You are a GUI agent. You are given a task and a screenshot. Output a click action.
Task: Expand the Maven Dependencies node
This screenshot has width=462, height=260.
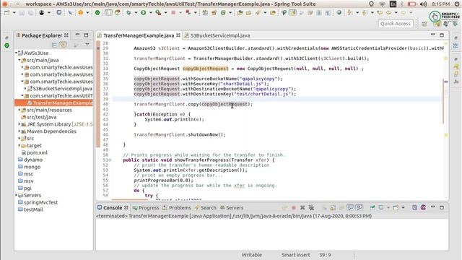(x=19, y=131)
